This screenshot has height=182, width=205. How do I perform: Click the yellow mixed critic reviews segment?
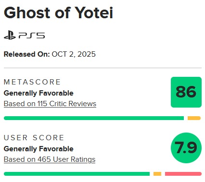point(194,118)
